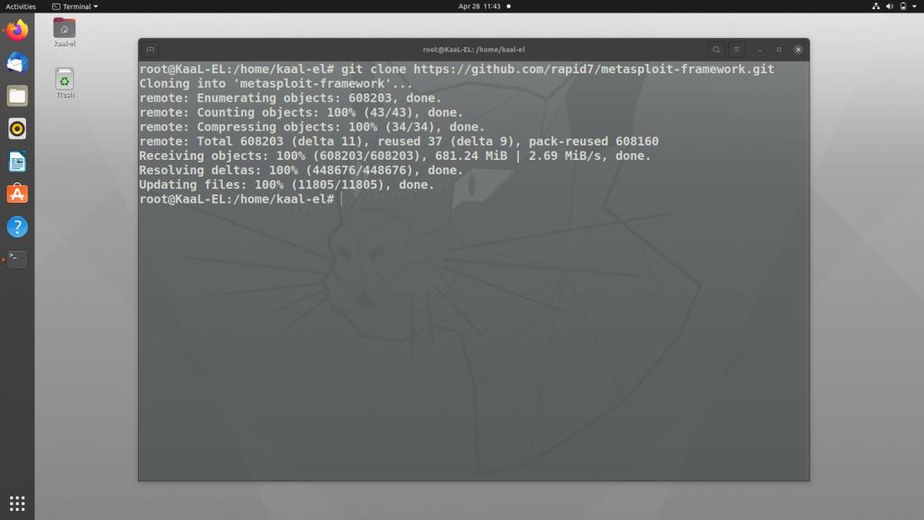Image resolution: width=924 pixels, height=520 pixels.
Task: Click the 'Enumerating objects: 608203' line
Action: click(x=290, y=97)
